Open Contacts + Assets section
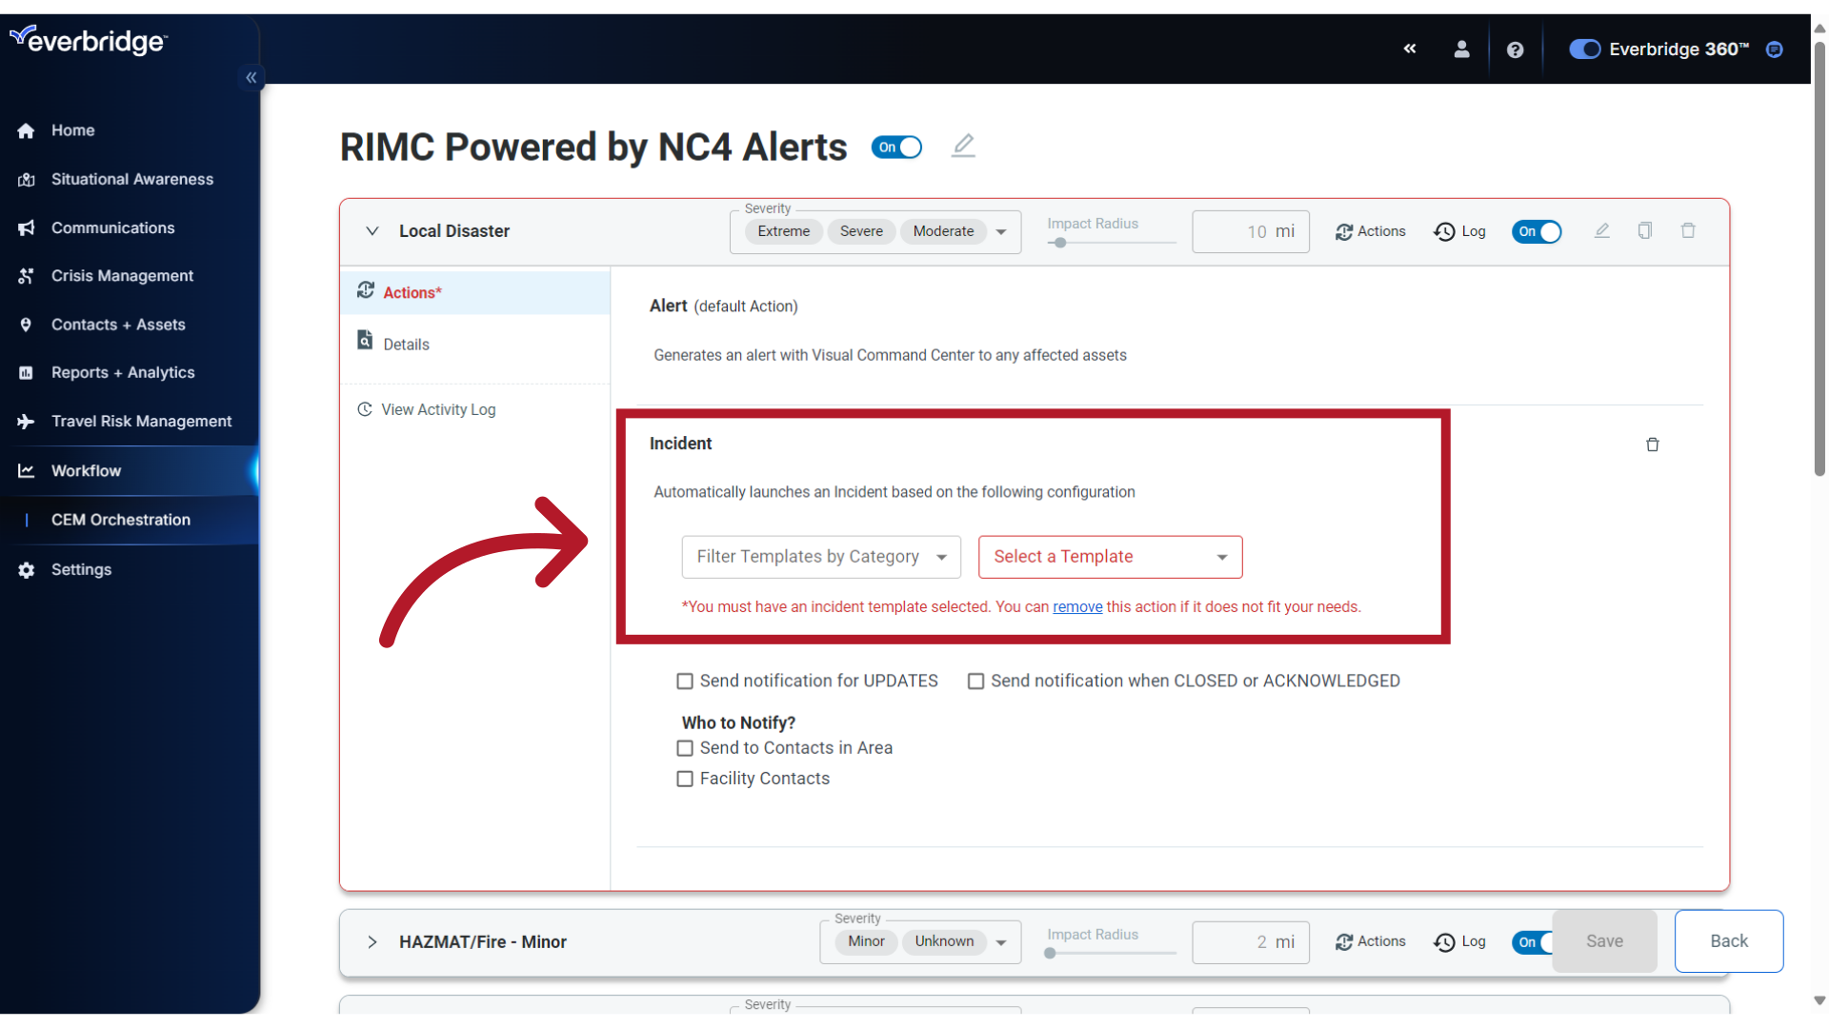This screenshot has width=1829, height=1028. 118,324
